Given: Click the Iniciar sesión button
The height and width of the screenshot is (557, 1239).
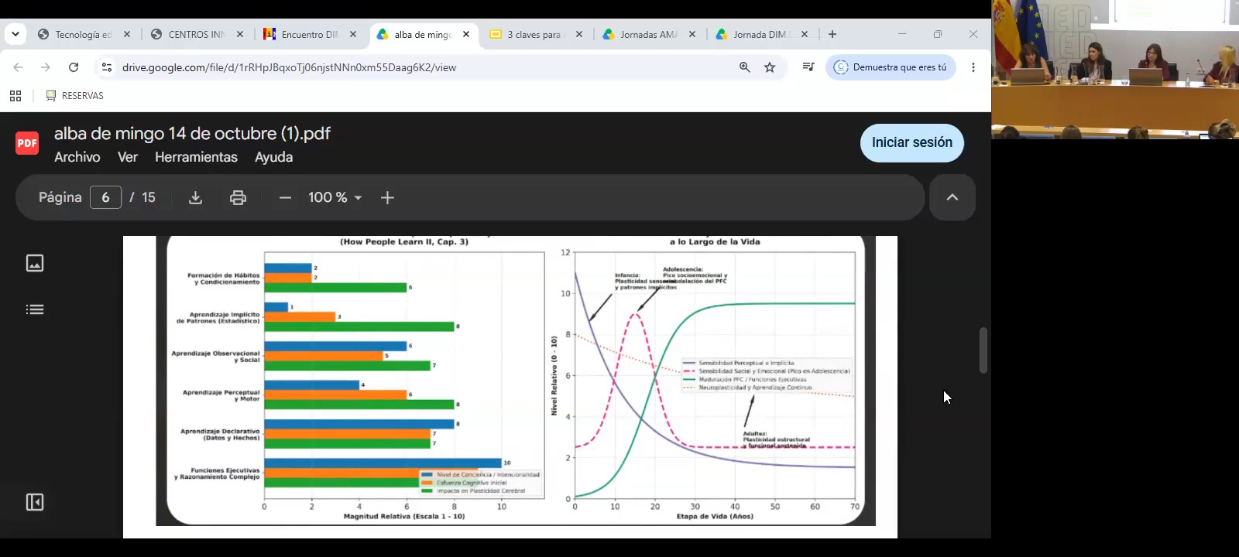Looking at the screenshot, I should point(912,143).
